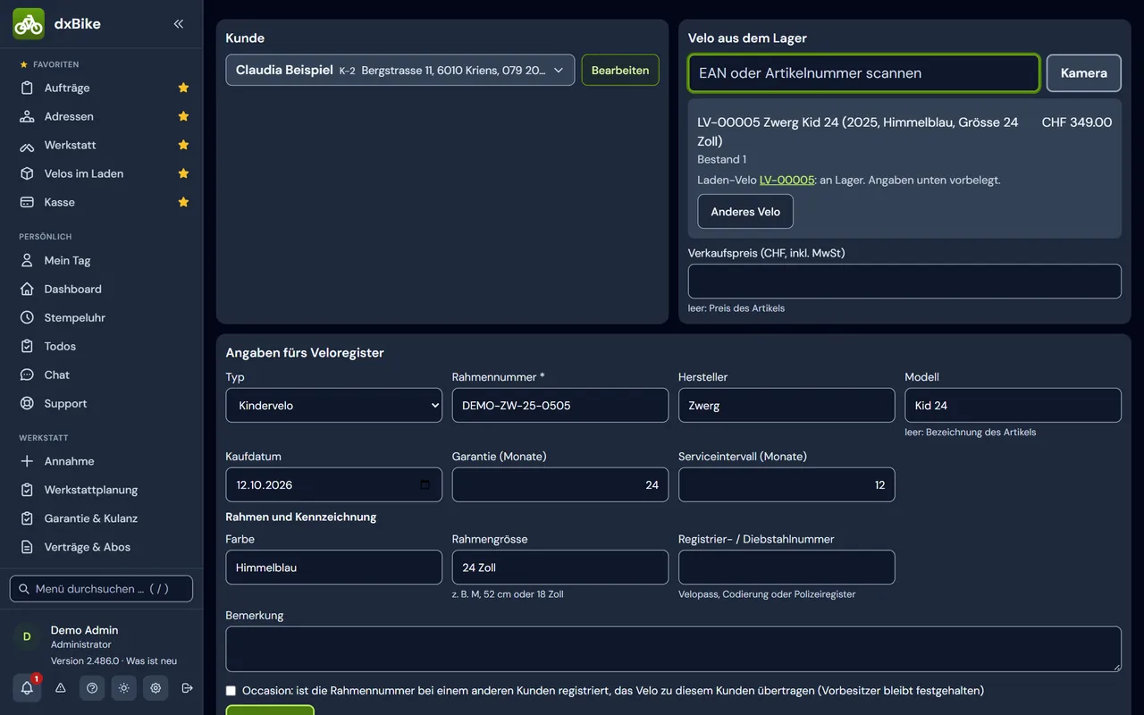Toggle the Werkstatt favorite star

pos(183,145)
